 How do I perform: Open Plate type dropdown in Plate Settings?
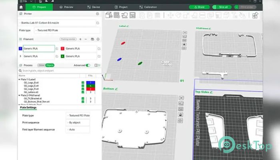78,116
